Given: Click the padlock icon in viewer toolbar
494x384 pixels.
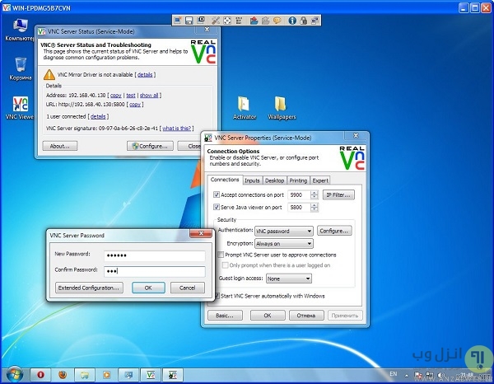Looking at the screenshot, I should tap(303, 21).
